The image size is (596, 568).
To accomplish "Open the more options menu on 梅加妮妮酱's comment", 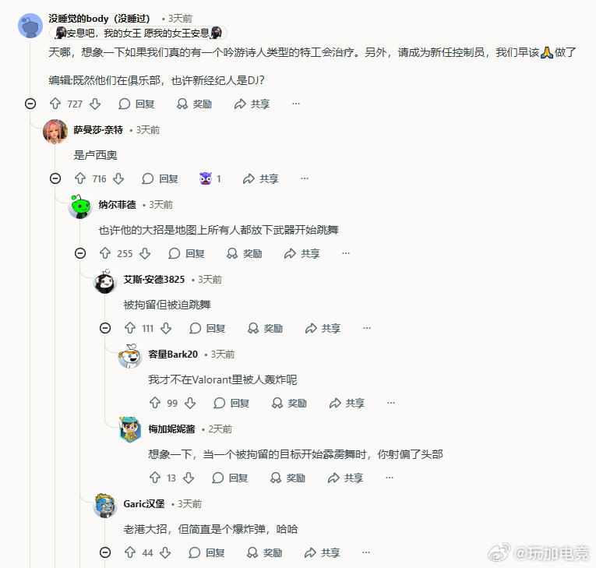I will click(x=390, y=478).
